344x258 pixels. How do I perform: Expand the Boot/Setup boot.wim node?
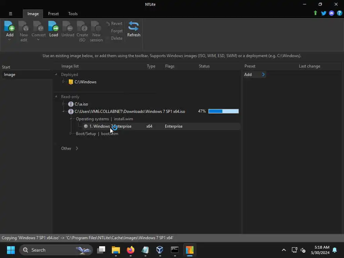point(71,133)
